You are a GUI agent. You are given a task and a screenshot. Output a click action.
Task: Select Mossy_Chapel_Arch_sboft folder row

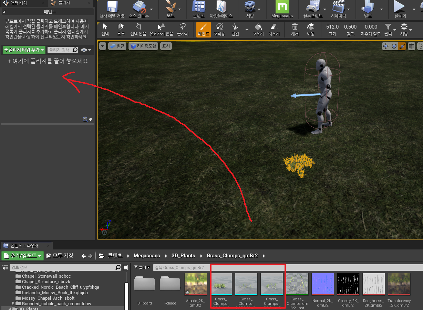point(48,298)
